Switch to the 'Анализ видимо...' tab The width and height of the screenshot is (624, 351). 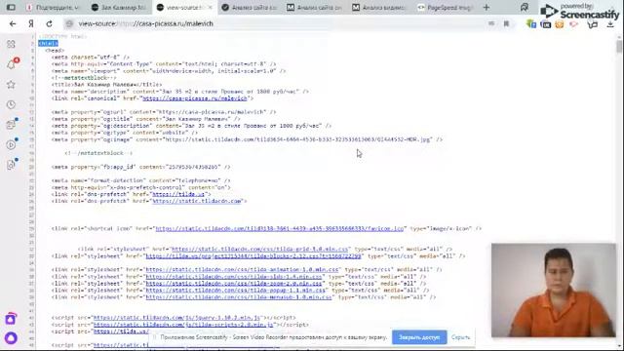(380, 7)
